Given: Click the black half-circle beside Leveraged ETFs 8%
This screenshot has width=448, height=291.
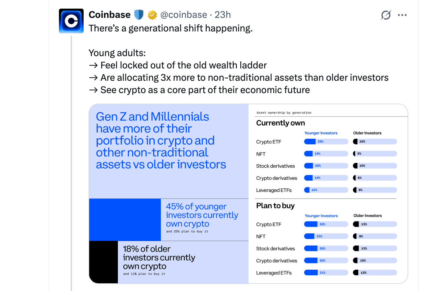Looking at the screenshot, I should click(355, 190).
